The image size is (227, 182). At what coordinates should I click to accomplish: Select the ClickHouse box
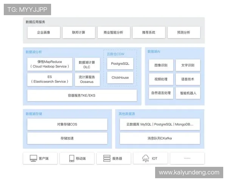(x=120, y=77)
